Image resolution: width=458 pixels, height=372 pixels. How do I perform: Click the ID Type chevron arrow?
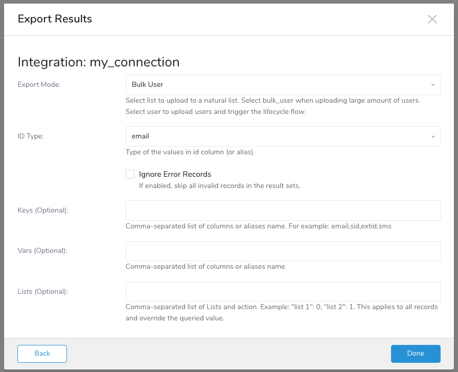[433, 136]
